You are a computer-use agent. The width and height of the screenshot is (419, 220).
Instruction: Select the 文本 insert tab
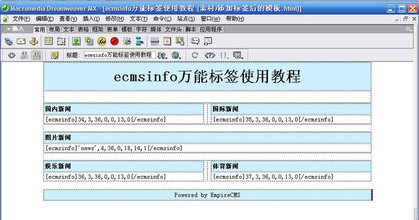pos(69,29)
